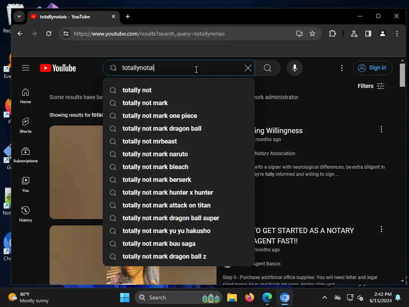
Task: Open the YouTube guide hamburger menu
Action: pos(25,68)
